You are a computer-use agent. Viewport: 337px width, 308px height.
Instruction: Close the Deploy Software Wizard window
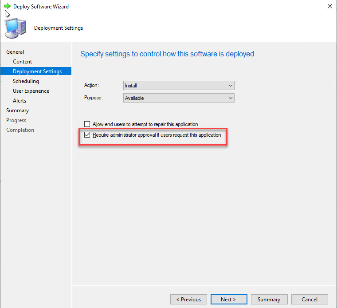pyautogui.click(x=329, y=7)
